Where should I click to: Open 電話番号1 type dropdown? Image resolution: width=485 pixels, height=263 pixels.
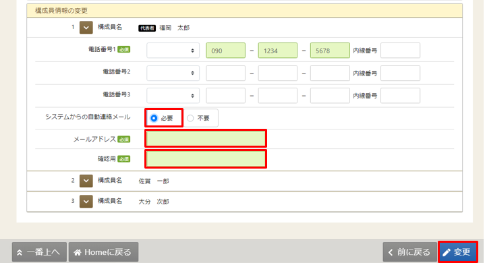pyautogui.click(x=173, y=51)
